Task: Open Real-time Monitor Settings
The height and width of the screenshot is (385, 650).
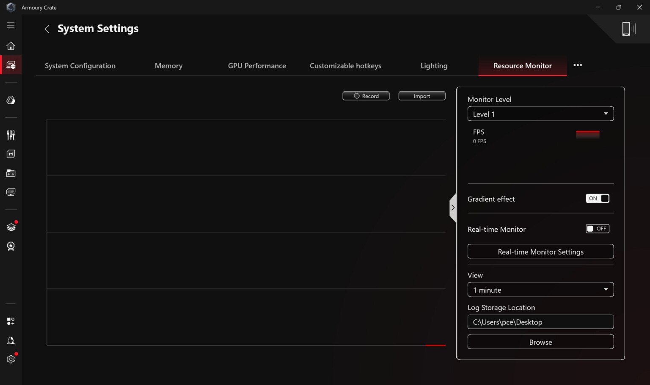Action: [540, 252]
